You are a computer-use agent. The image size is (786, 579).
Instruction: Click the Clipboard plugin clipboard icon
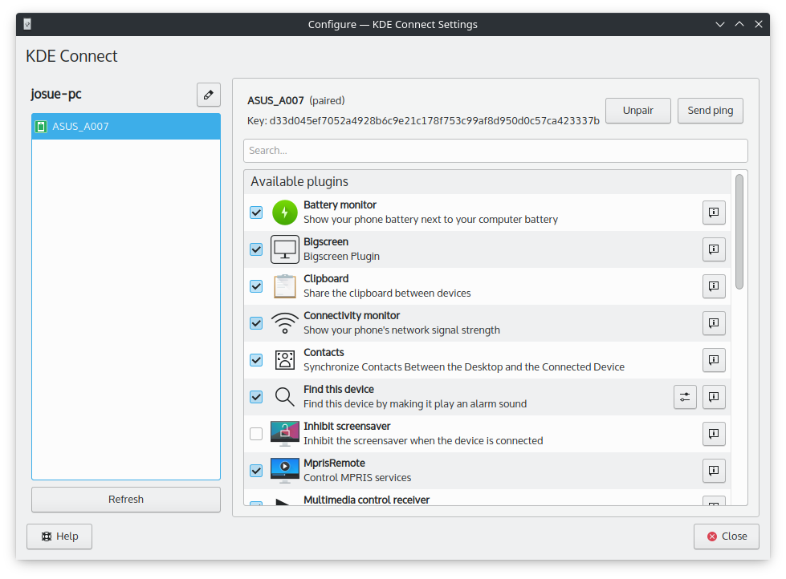point(285,286)
